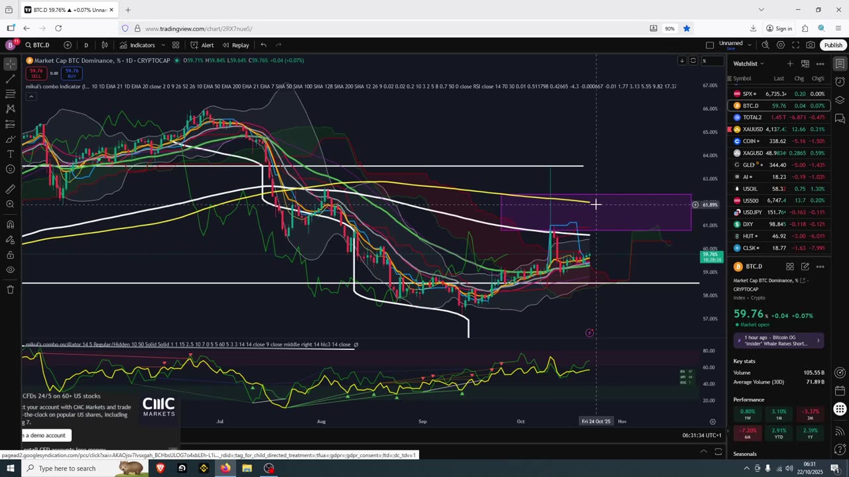This screenshot has height=477, width=849.
Task: Expand the Watchlist name dropdown
Action: pyautogui.click(x=748, y=64)
